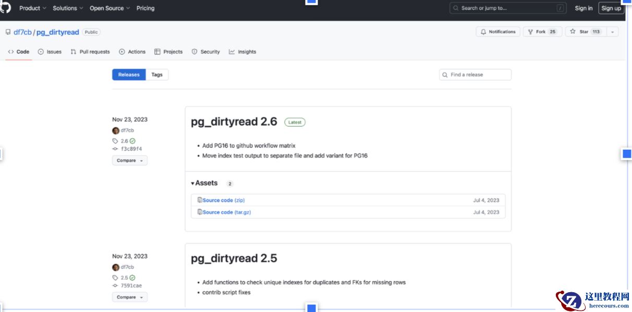Open the pg_dirtyread 2.5 release title

tap(234, 258)
